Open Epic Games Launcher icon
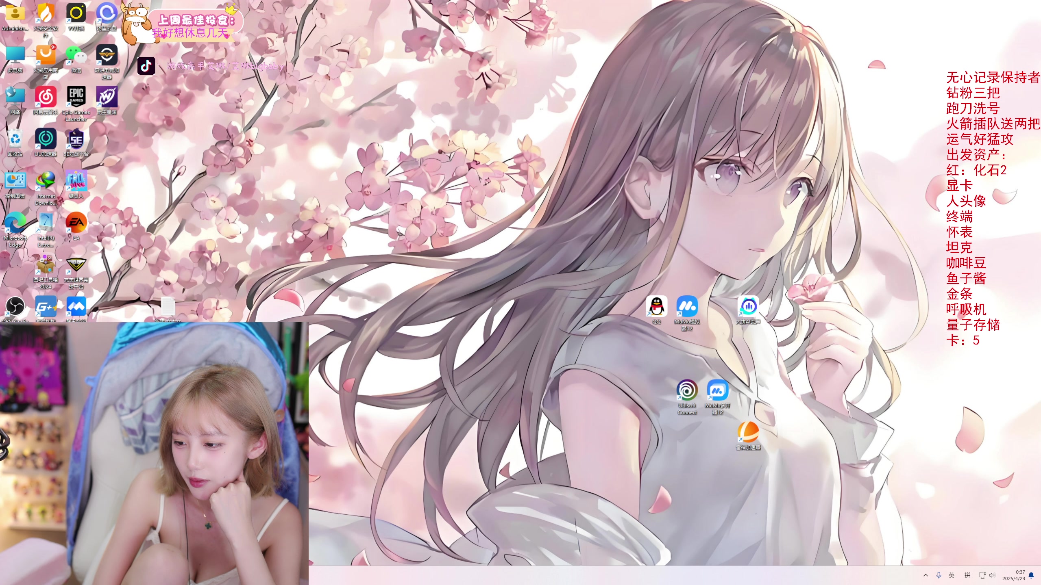The image size is (1041, 585). [x=76, y=104]
